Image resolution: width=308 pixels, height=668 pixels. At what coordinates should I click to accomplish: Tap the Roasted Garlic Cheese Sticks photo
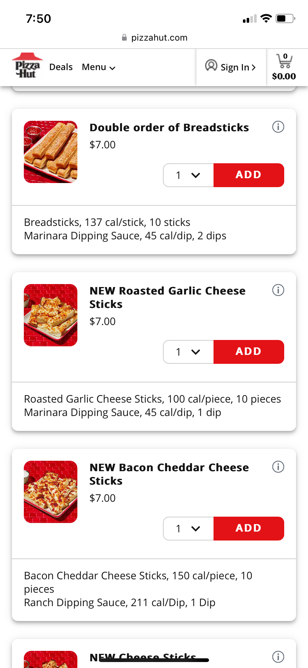coord(51,315)
